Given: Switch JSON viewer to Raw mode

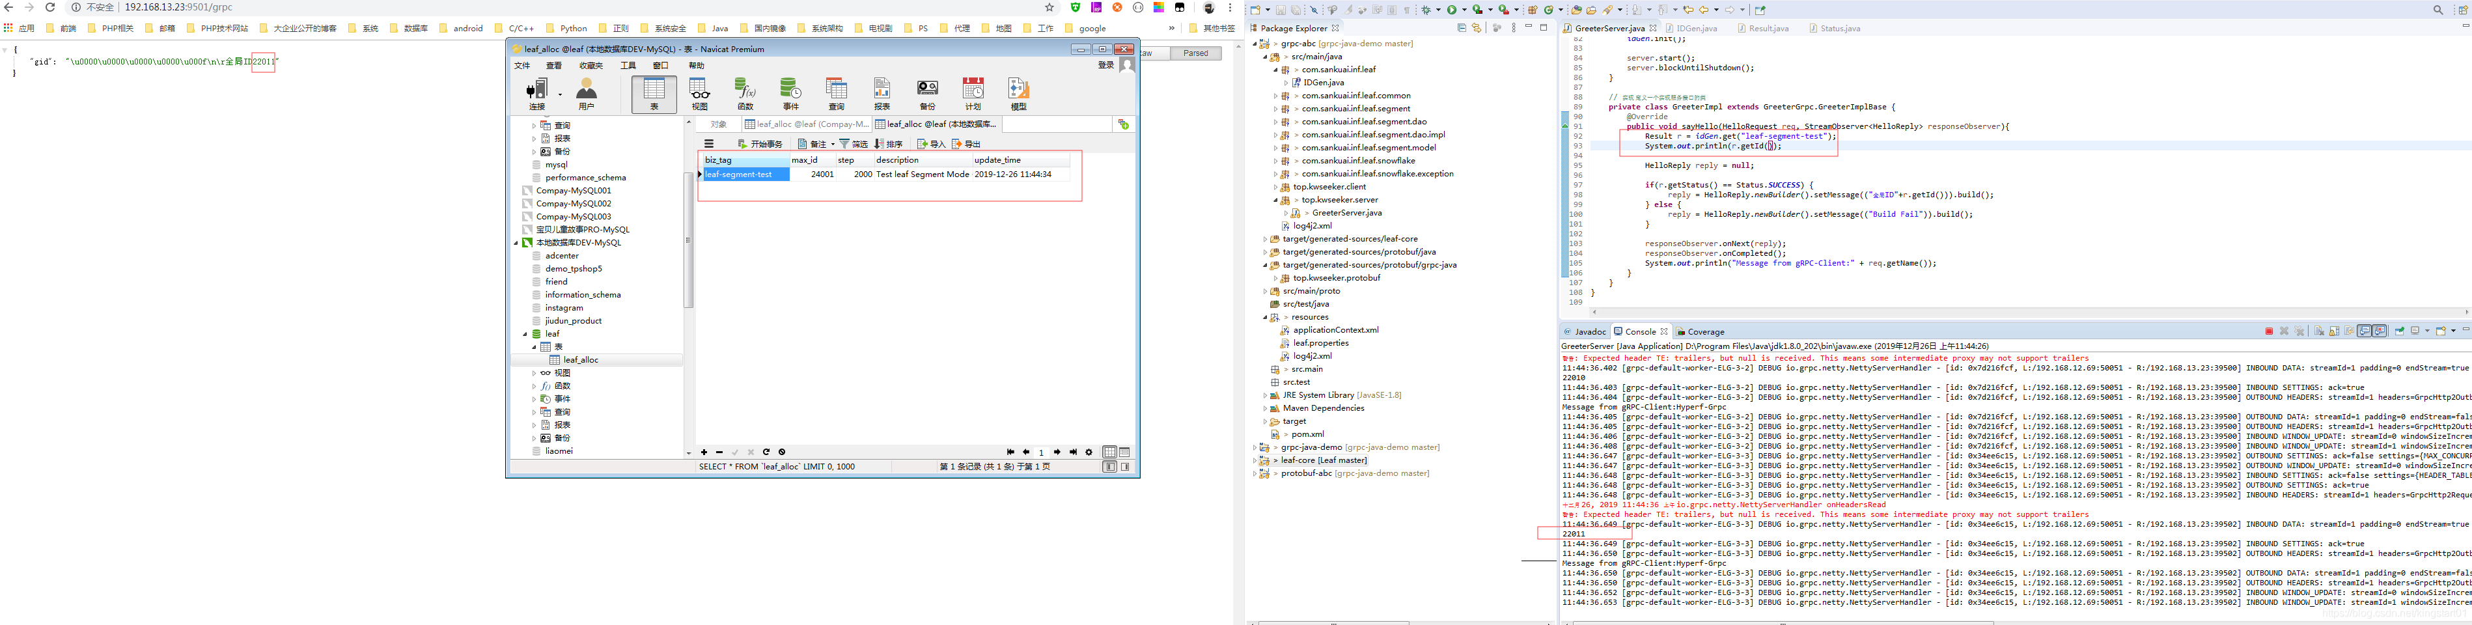Looking at the screenshot, I should coord(1154,54).
